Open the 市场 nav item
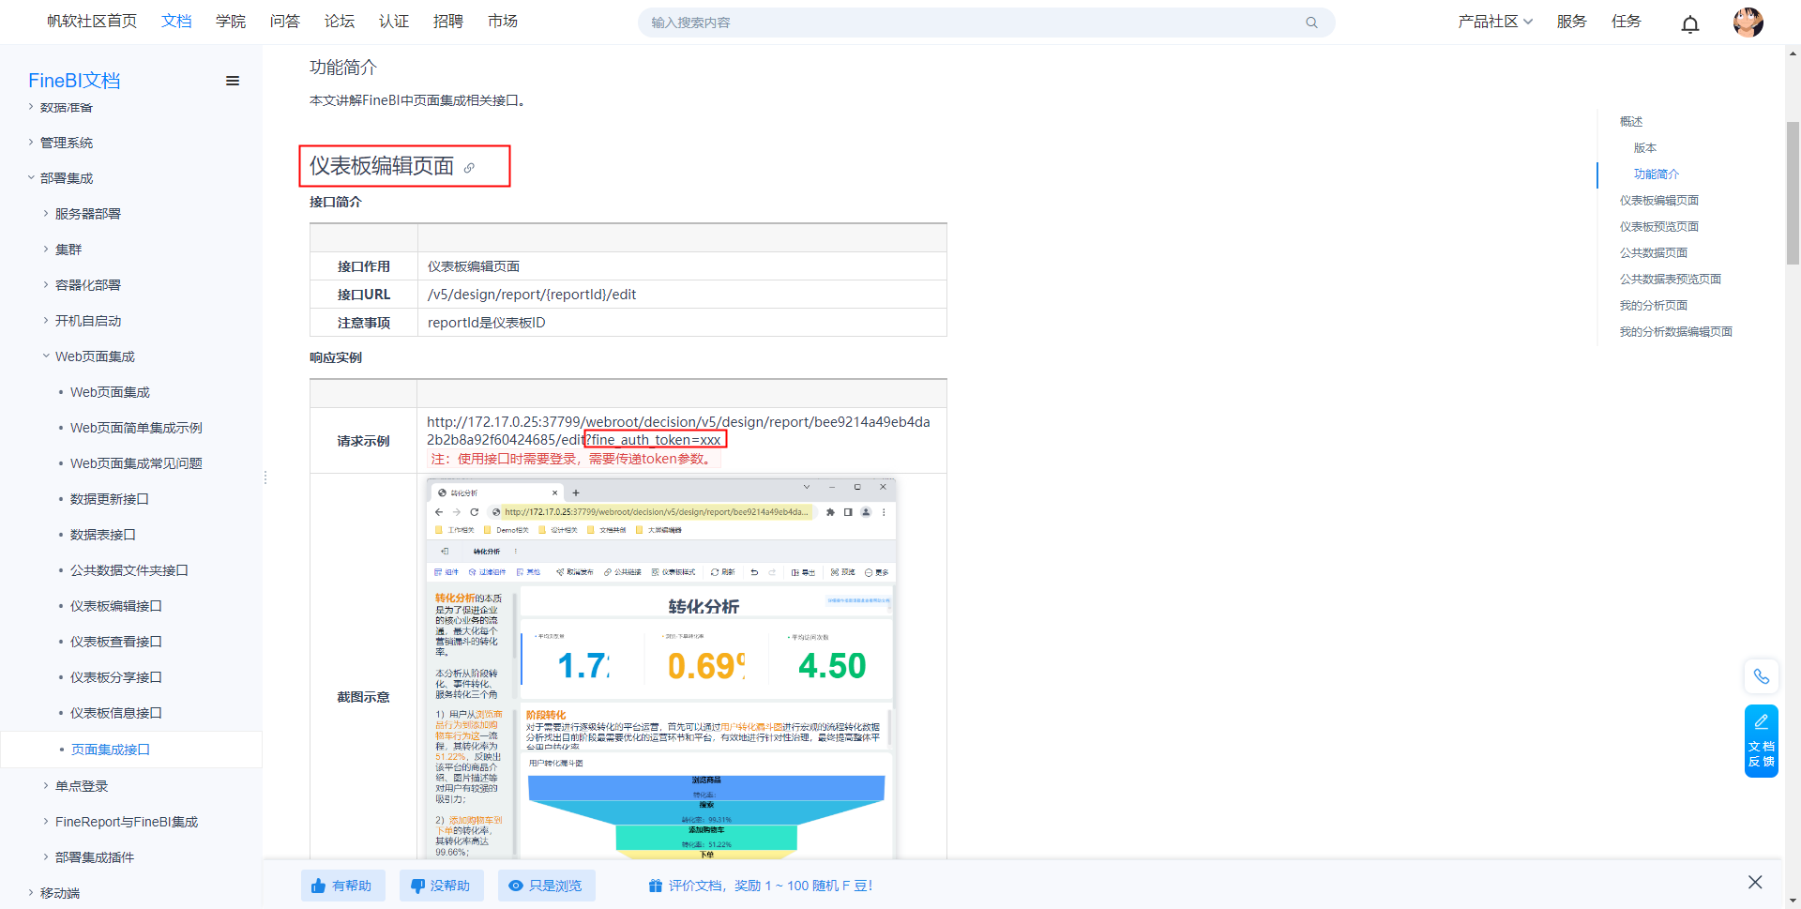The height and width of the screenshot is (909, 1801). pyautogui.click(x=503, y=22)
